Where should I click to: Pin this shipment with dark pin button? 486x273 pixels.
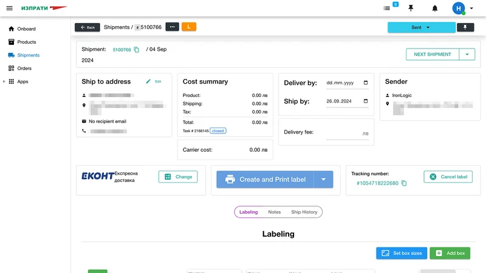(x=465, y=27)
